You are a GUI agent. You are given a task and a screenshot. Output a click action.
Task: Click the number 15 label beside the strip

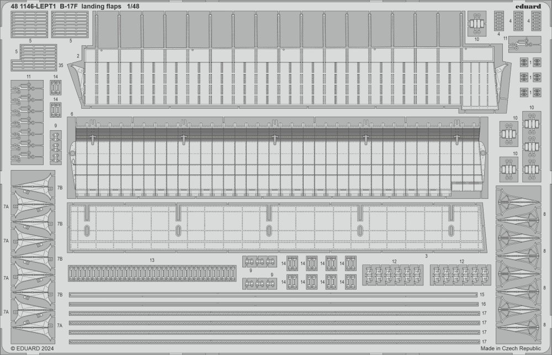(x=482, y=295)
